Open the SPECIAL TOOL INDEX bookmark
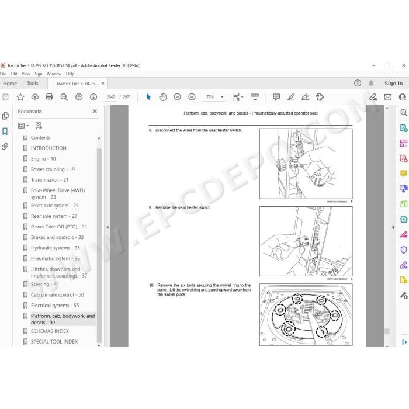409x409 pixels. pos(54,342)
